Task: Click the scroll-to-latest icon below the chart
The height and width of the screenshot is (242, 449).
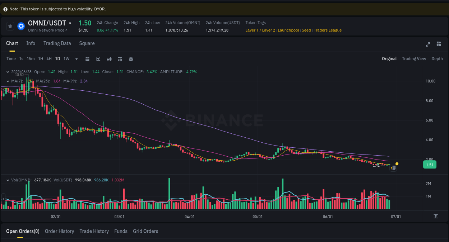Action: point(435,216)
